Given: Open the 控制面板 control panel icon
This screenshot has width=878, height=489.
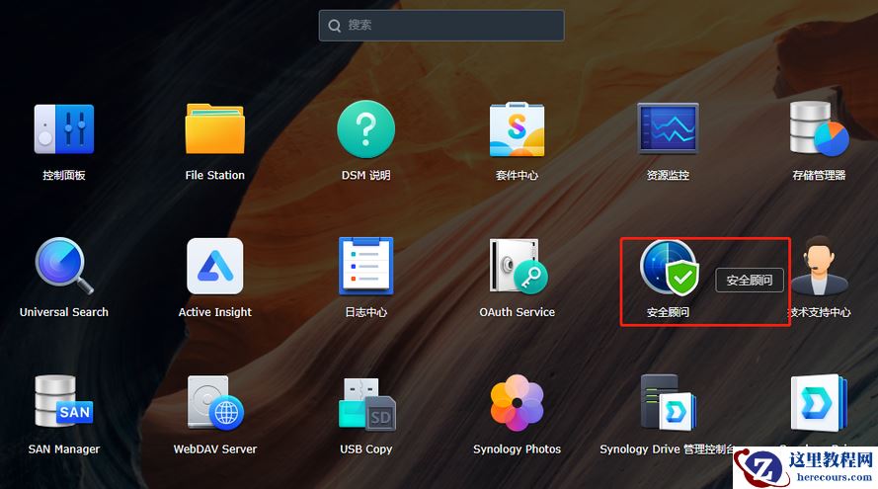Looking at the screenshot, I should (x=64, y=128).
